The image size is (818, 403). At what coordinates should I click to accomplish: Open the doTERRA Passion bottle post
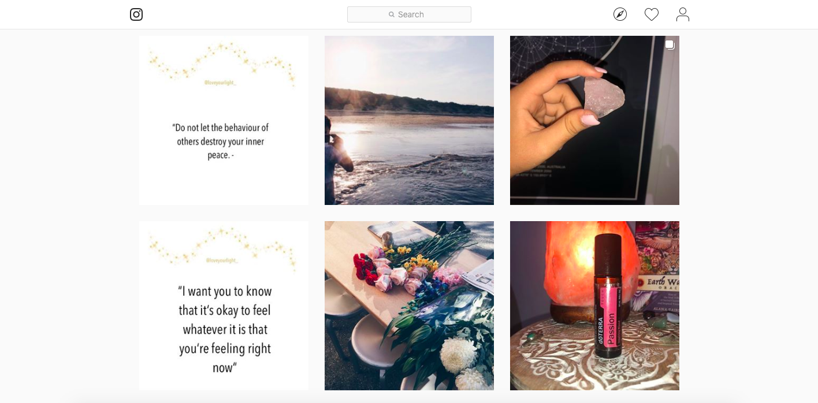point(594,305)
